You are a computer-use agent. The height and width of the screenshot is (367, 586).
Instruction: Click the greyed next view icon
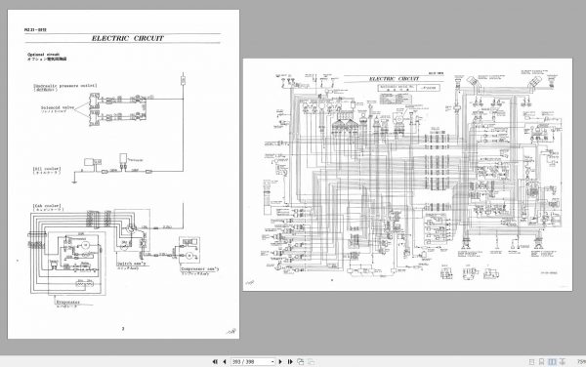(311, 361)
